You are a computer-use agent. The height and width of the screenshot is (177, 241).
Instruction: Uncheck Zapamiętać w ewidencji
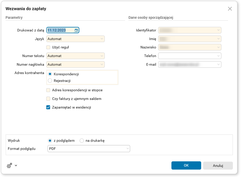(48, 107)
